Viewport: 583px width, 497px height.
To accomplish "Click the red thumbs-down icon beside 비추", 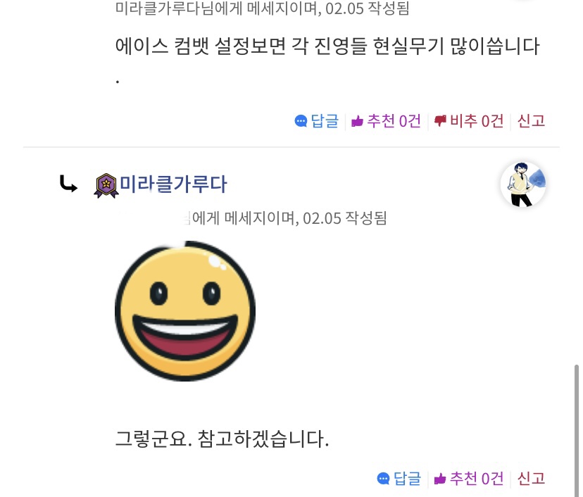I will point(440,121).
